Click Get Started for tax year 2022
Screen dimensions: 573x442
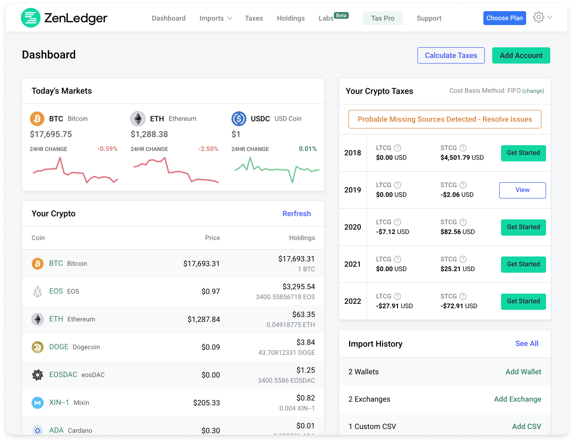[x=523, y=301]
